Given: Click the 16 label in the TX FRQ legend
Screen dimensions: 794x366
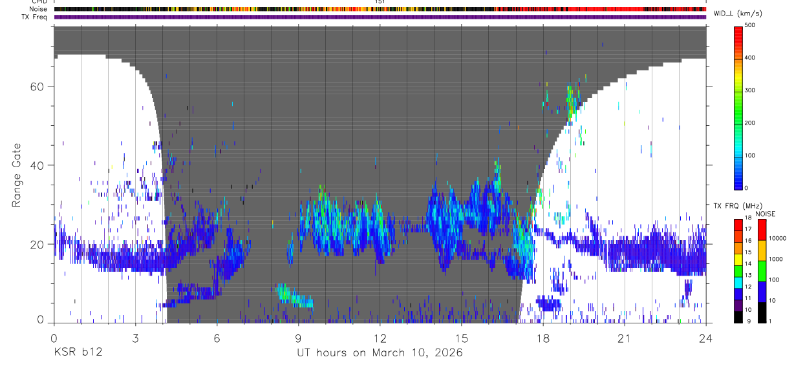Looking at the screenshot, I should click(748, 240).
